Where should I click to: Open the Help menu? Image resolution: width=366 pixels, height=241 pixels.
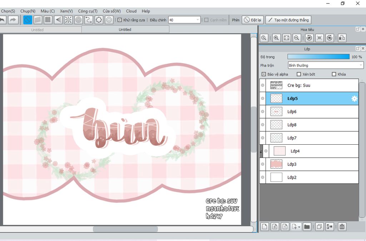tap(146, 11)
